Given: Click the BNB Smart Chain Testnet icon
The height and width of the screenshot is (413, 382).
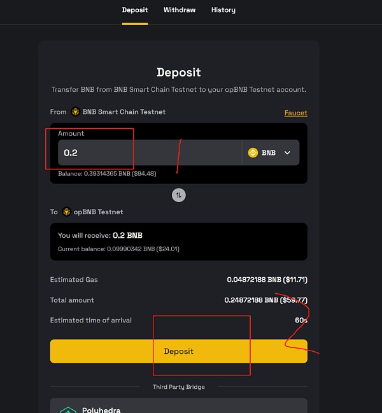Looking at the screenshot, I should click(x=75, y=112).
